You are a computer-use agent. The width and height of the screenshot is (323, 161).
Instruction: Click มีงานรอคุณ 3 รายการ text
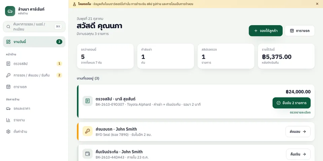(x=93, y=34)
